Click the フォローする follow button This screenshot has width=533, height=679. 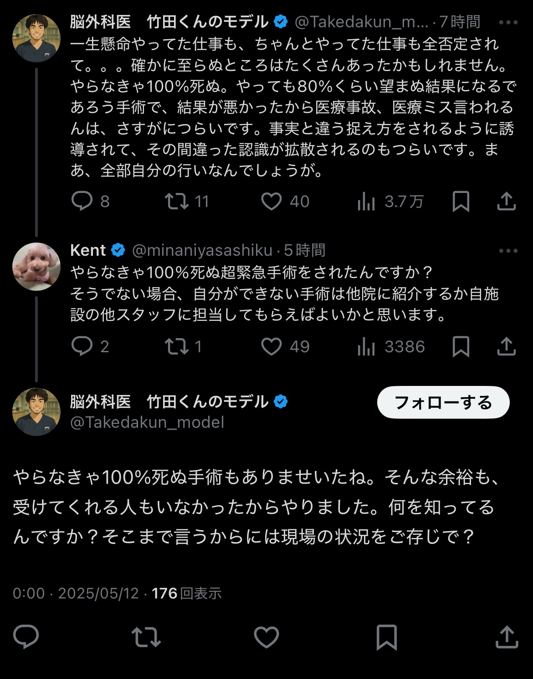click(x=443, y=402)
